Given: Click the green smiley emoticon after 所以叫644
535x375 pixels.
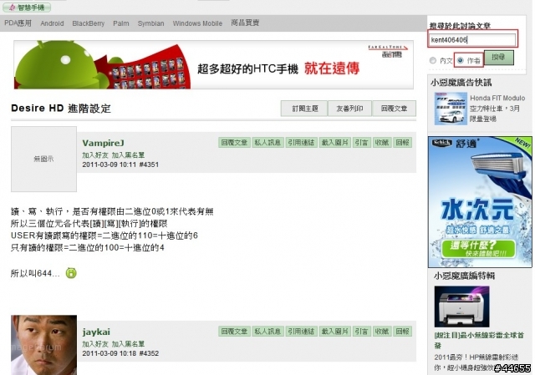Looking at the screenshot, I should point(71,273).
